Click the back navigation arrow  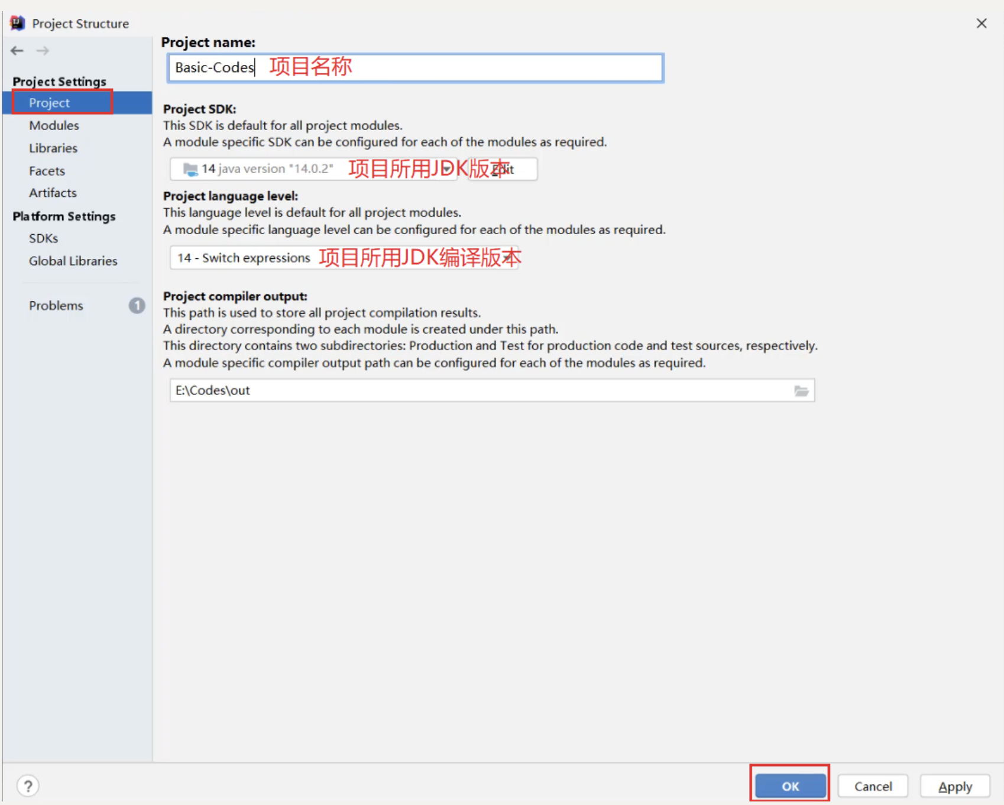(17, 51)
